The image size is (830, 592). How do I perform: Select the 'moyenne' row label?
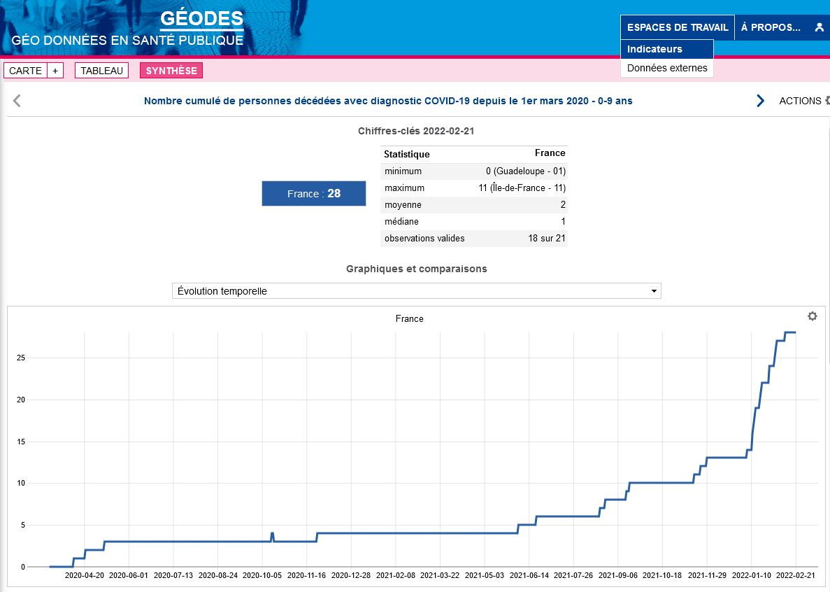pos(403,205)
